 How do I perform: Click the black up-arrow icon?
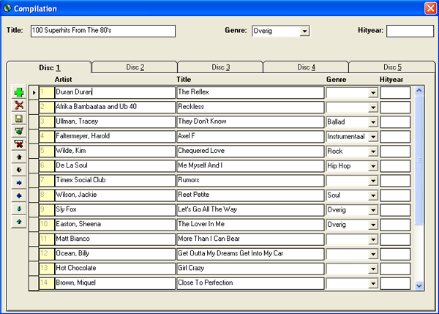pyautogui.click(x=19, y=157)
